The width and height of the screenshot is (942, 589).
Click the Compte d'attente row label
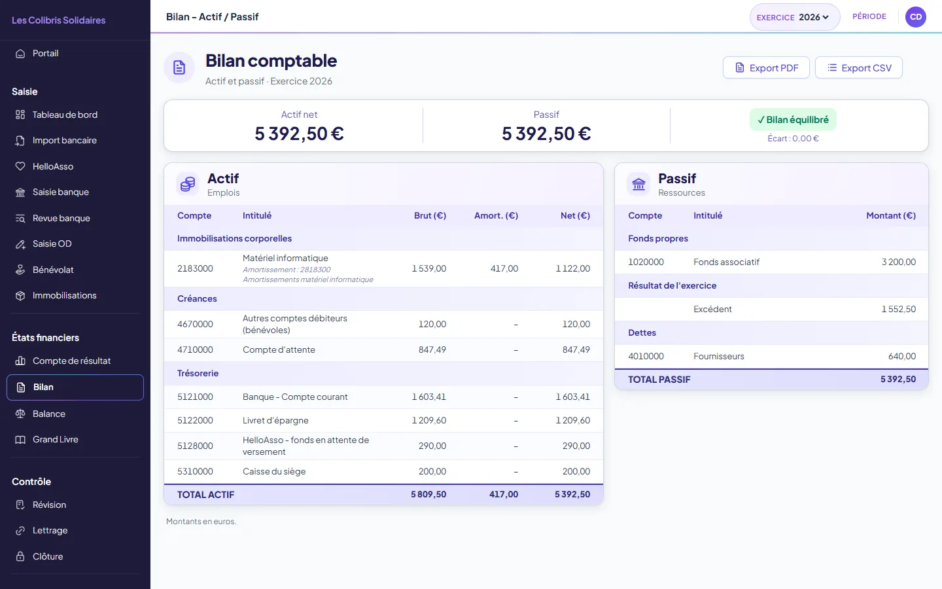click(x=279, y=350)
